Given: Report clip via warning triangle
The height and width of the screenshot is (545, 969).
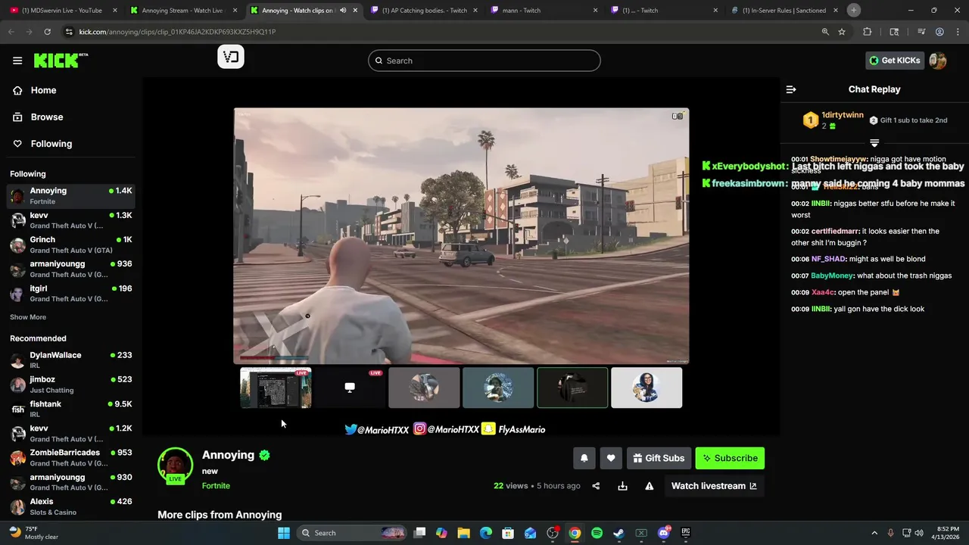Looking at the screenshot, I should pos(649,486).
